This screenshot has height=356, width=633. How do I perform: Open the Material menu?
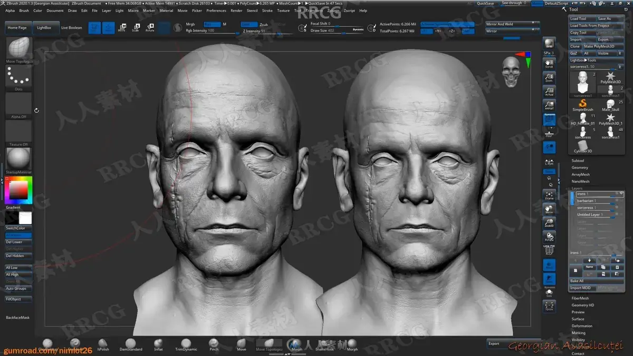click(166, 11)
